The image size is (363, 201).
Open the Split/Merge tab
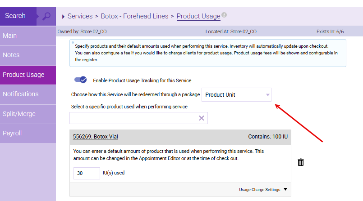(x=28, y=114)
